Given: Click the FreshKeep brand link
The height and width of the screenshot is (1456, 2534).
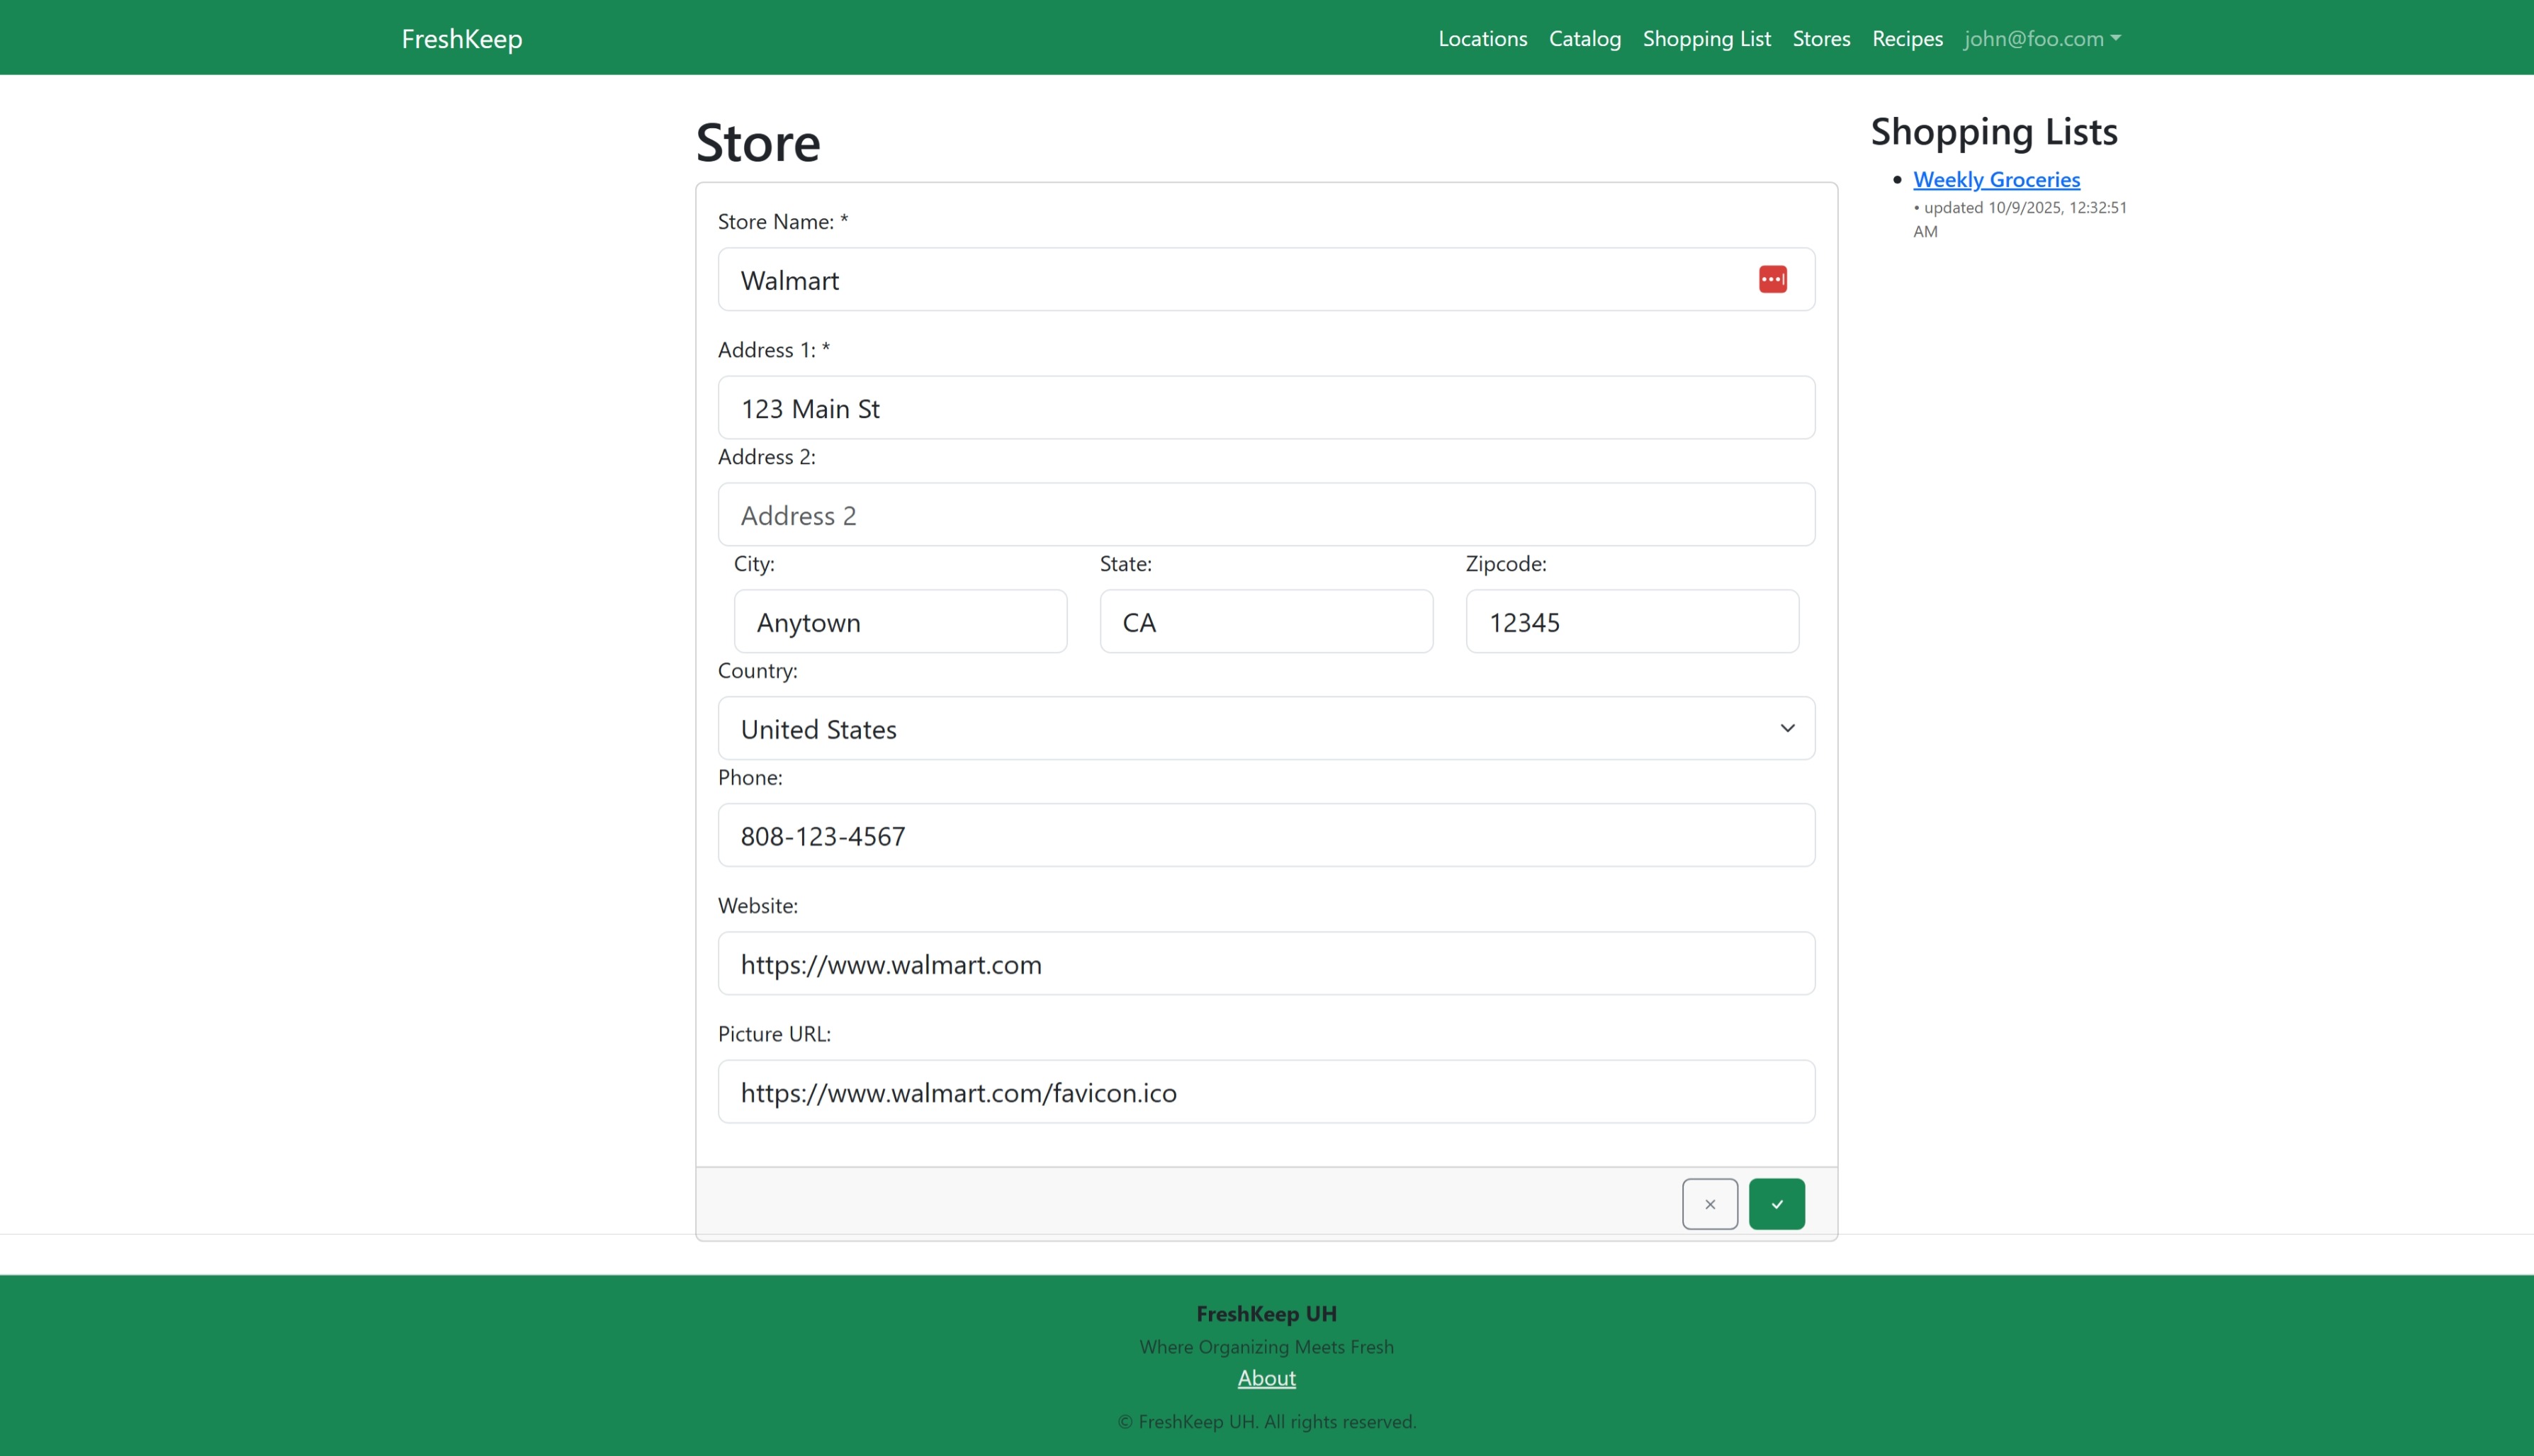Looking at the screenshot, I should pos(460,38).
